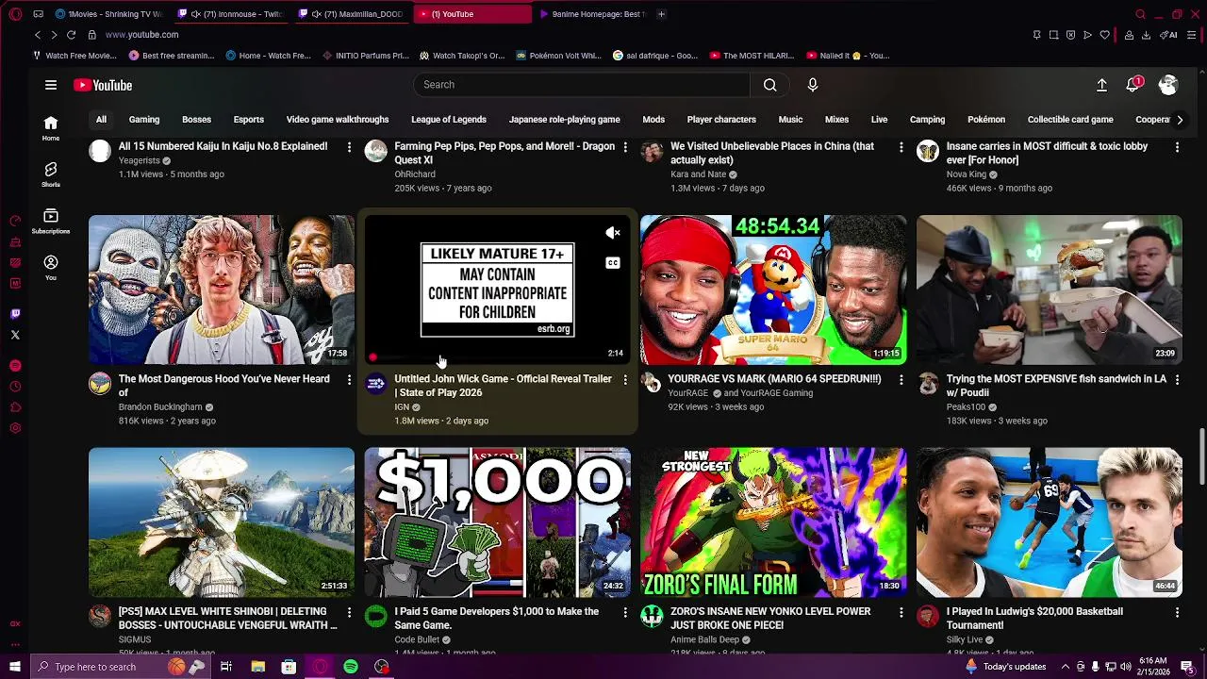Click the search magnifier button
Viewport: 1207px width, 679px height.
tap(770, 85)
